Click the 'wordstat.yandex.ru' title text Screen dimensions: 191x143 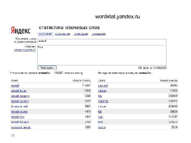tap(118, 17)
